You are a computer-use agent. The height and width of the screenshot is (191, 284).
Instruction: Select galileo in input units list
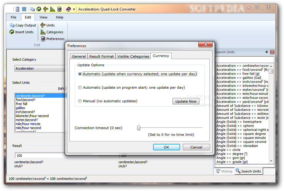pos(40,108)
